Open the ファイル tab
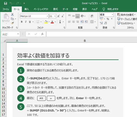The height and width of the screenshot is (117, 137). pos(6,9)
